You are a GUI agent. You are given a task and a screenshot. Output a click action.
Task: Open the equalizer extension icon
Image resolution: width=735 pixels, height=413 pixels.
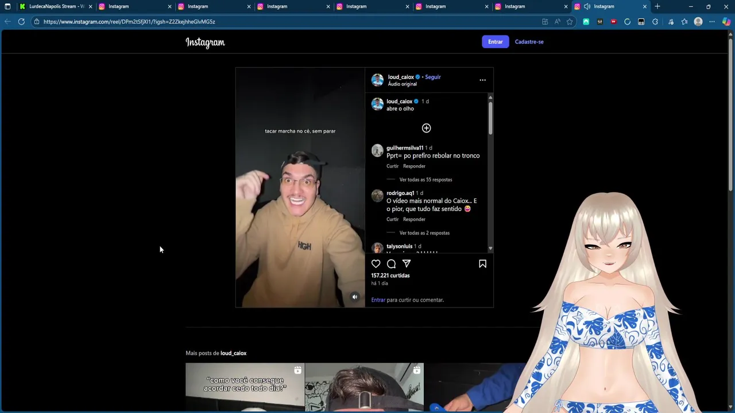coord(599,22)
